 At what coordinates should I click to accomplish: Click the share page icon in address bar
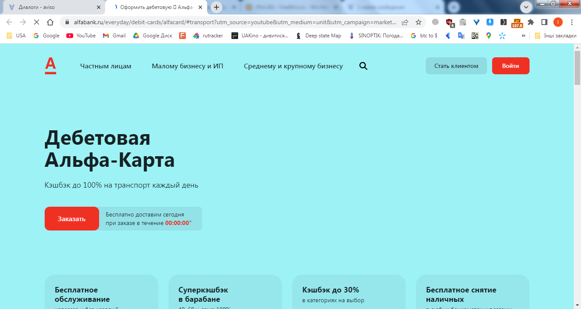[x=405, y=22]
